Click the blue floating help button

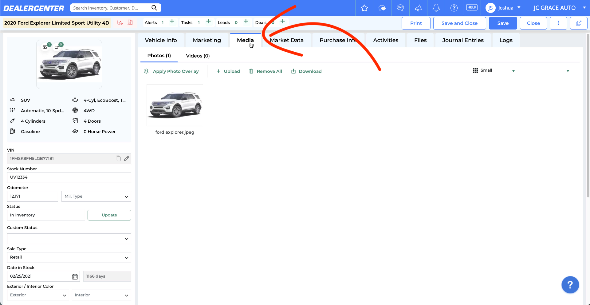[x=570, y=285]
